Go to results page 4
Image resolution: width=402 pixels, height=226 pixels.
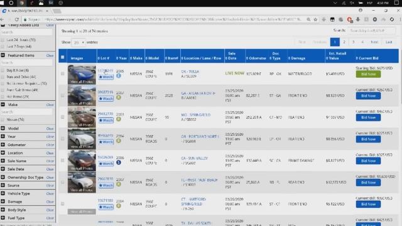(x=362, y=42)
